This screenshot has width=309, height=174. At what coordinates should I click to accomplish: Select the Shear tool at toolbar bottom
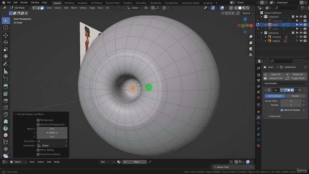[x=6, y=156]
